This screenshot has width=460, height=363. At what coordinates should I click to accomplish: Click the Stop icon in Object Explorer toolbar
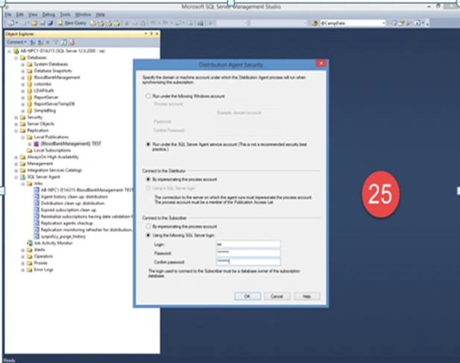point(48,42)
